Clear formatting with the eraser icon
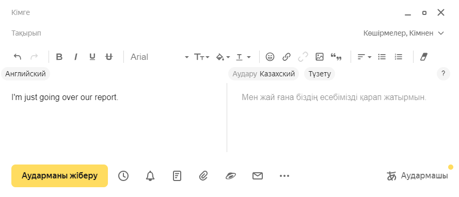459x197 pixels. [424, 57]
